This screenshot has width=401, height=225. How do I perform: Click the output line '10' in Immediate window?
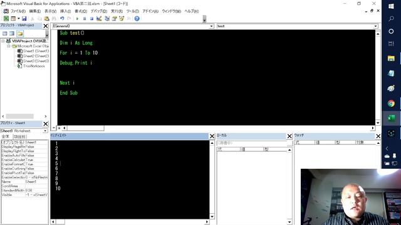pyautogui.click(x=58, y=189)
